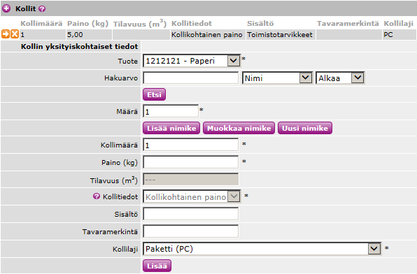The image size is (417, 274).
Task: Click the disabled Tilavuus (m³) field
Action: tap(191, 180)
